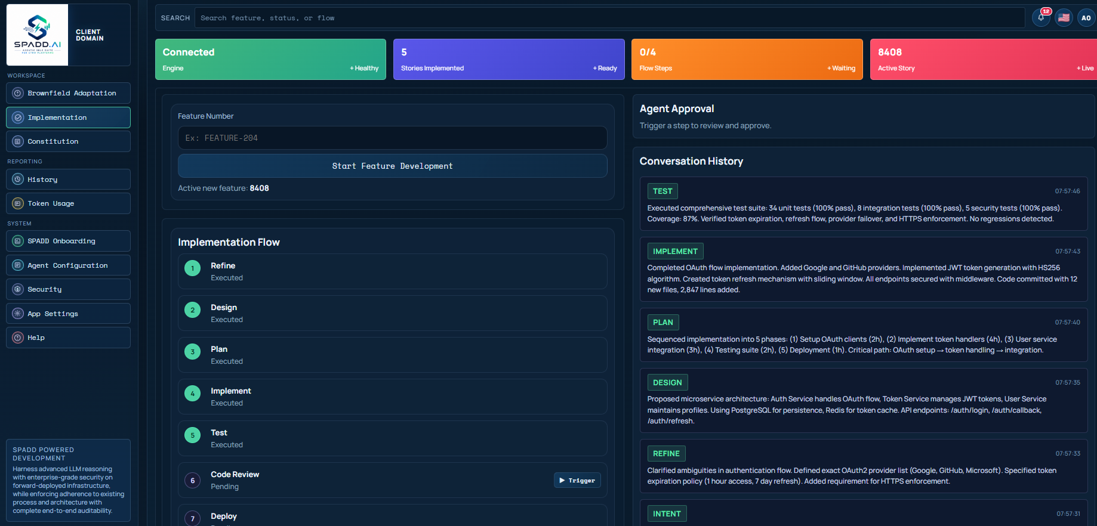Go to SPADD Onboarding
This screenshot has width=1097, height=526.
(x=68, y=241)
